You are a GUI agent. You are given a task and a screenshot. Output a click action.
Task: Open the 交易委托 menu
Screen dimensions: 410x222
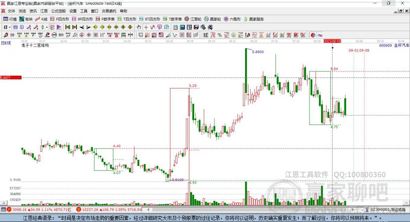point(109,11)
